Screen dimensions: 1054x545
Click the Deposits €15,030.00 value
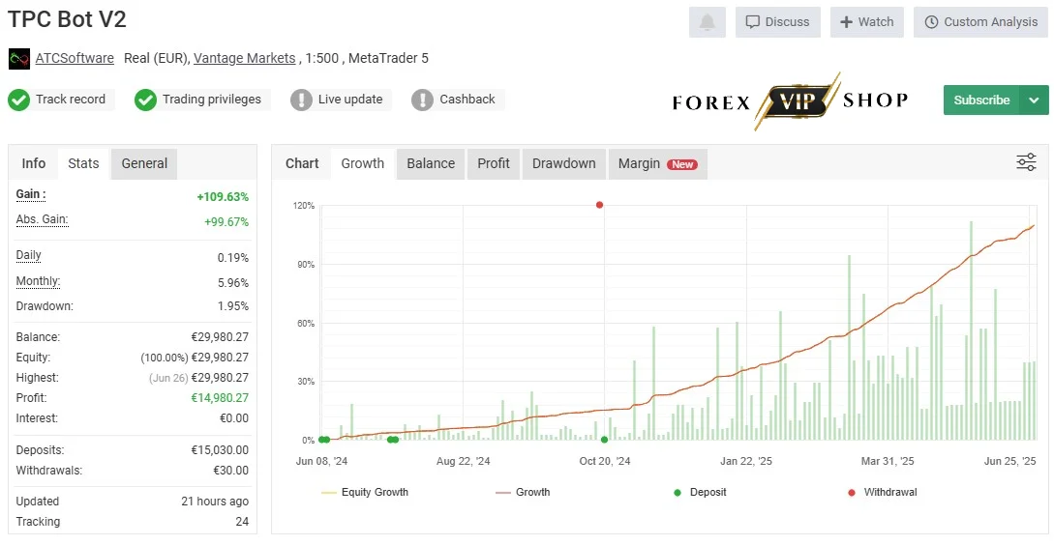point(220,450)
